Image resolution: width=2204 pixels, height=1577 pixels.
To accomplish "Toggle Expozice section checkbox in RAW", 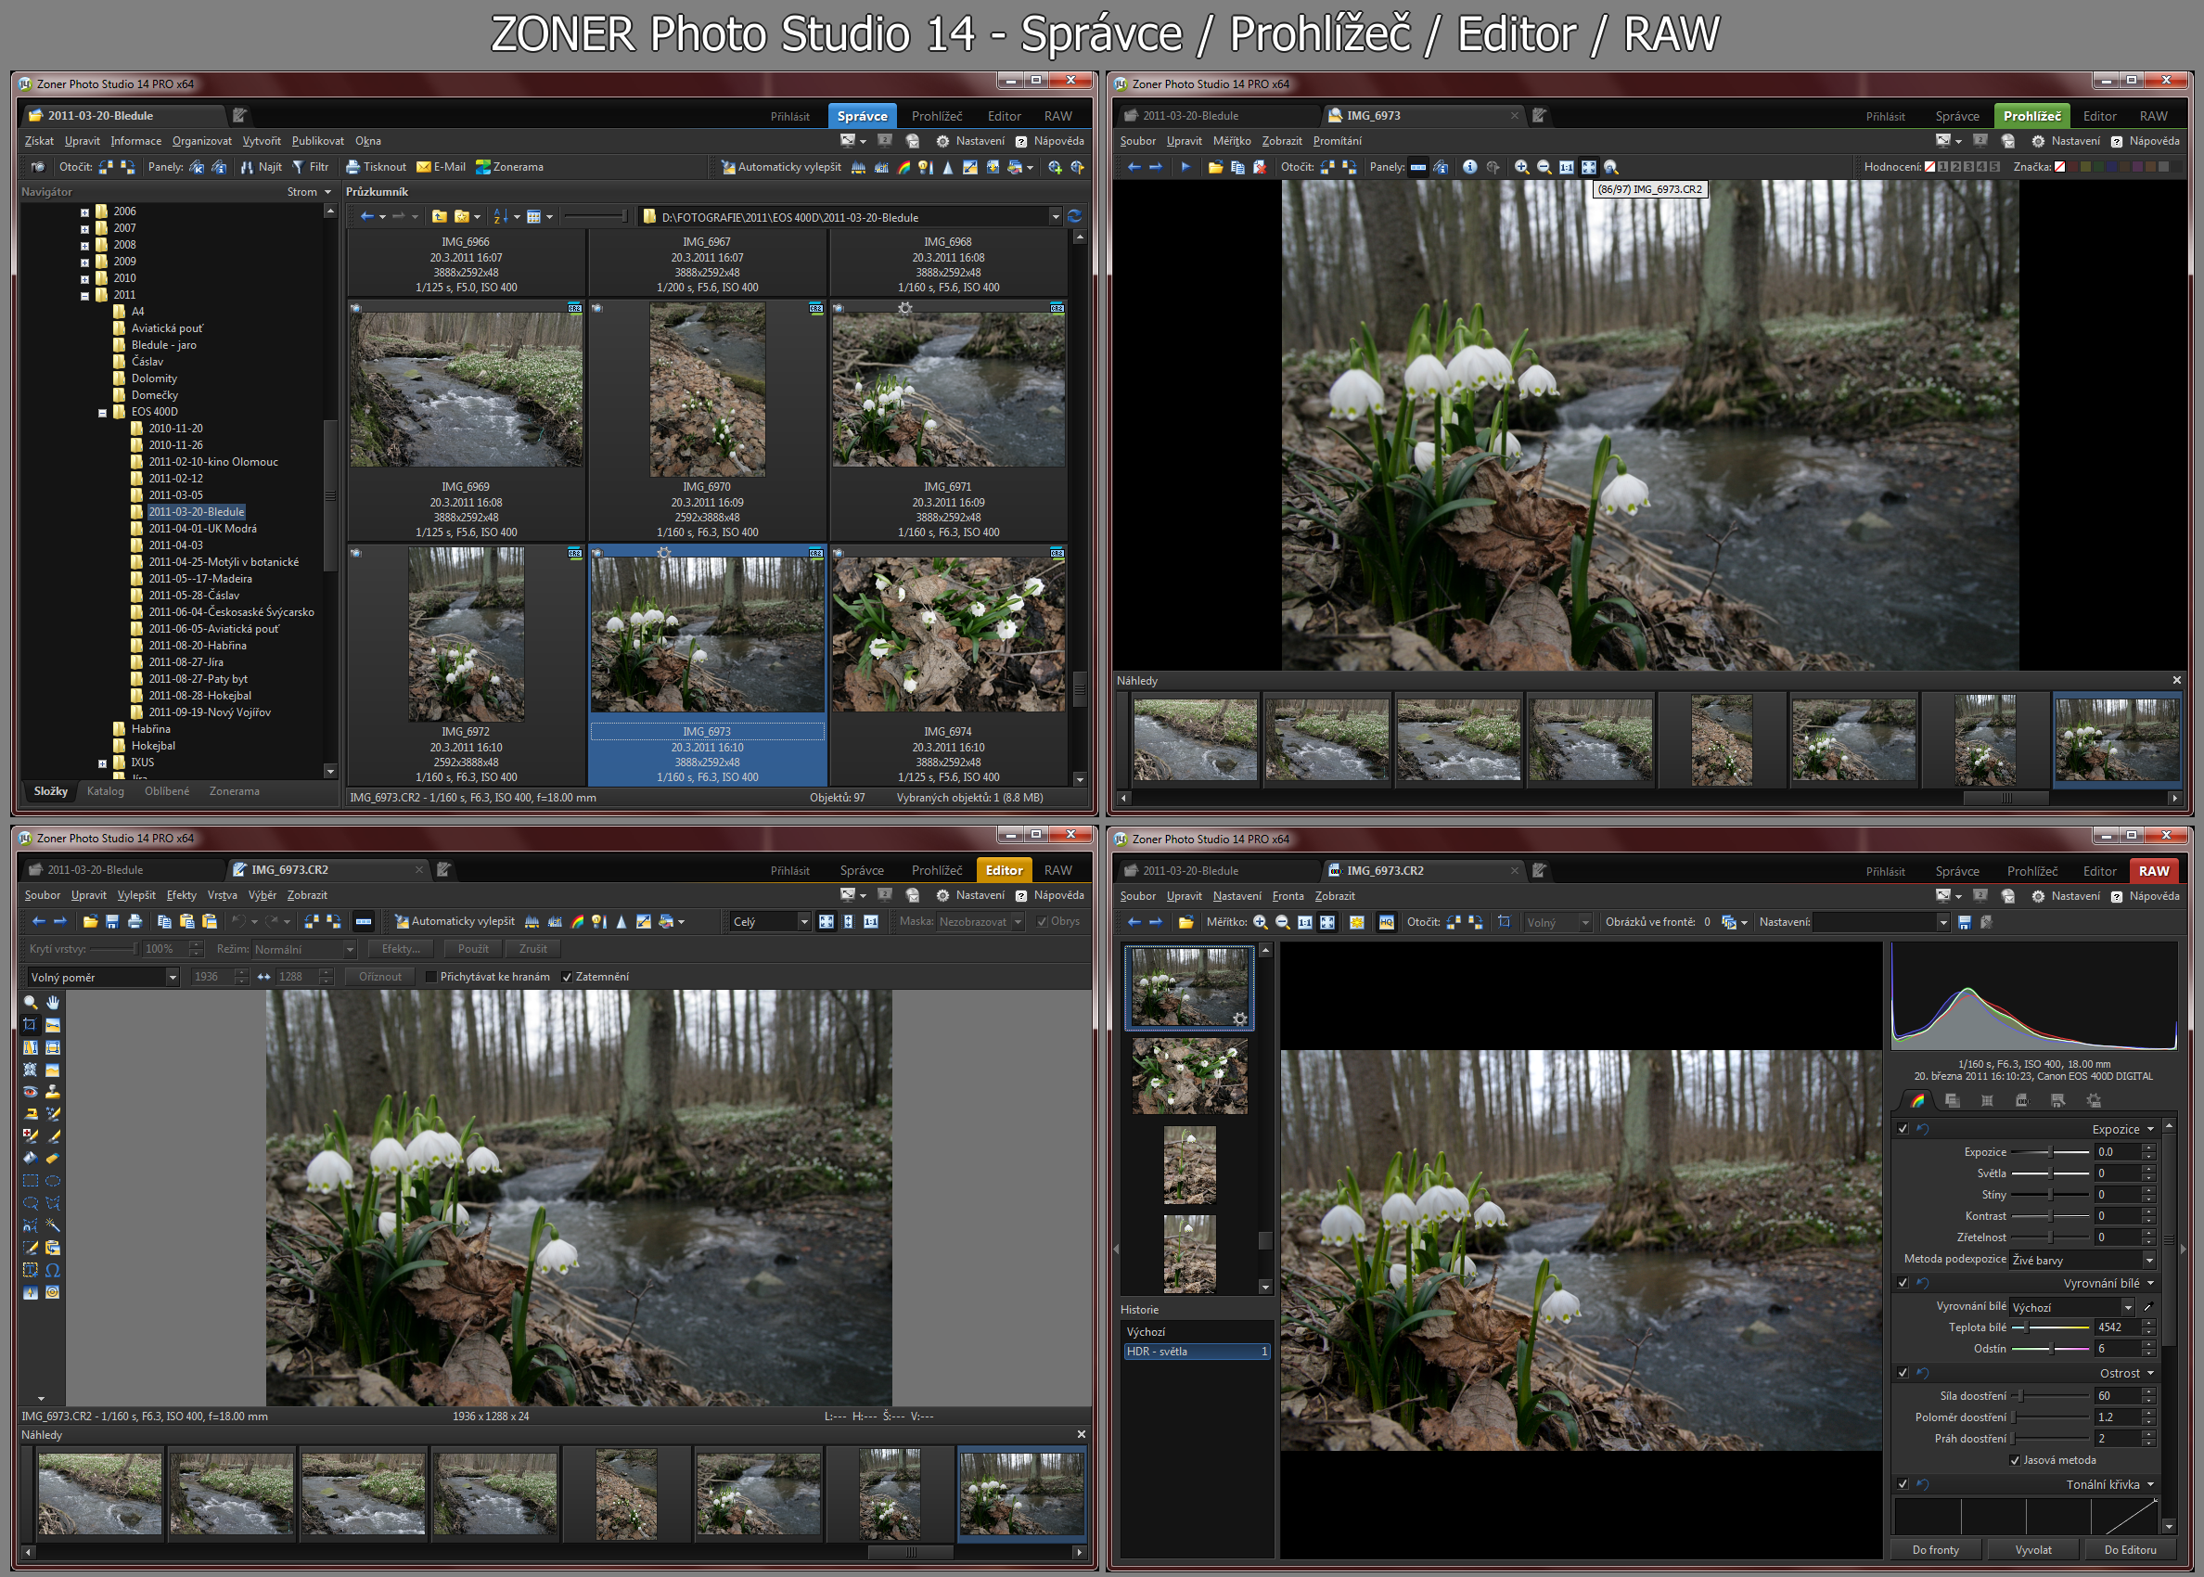I will pyautogui.click(x=1903, y=1129).
